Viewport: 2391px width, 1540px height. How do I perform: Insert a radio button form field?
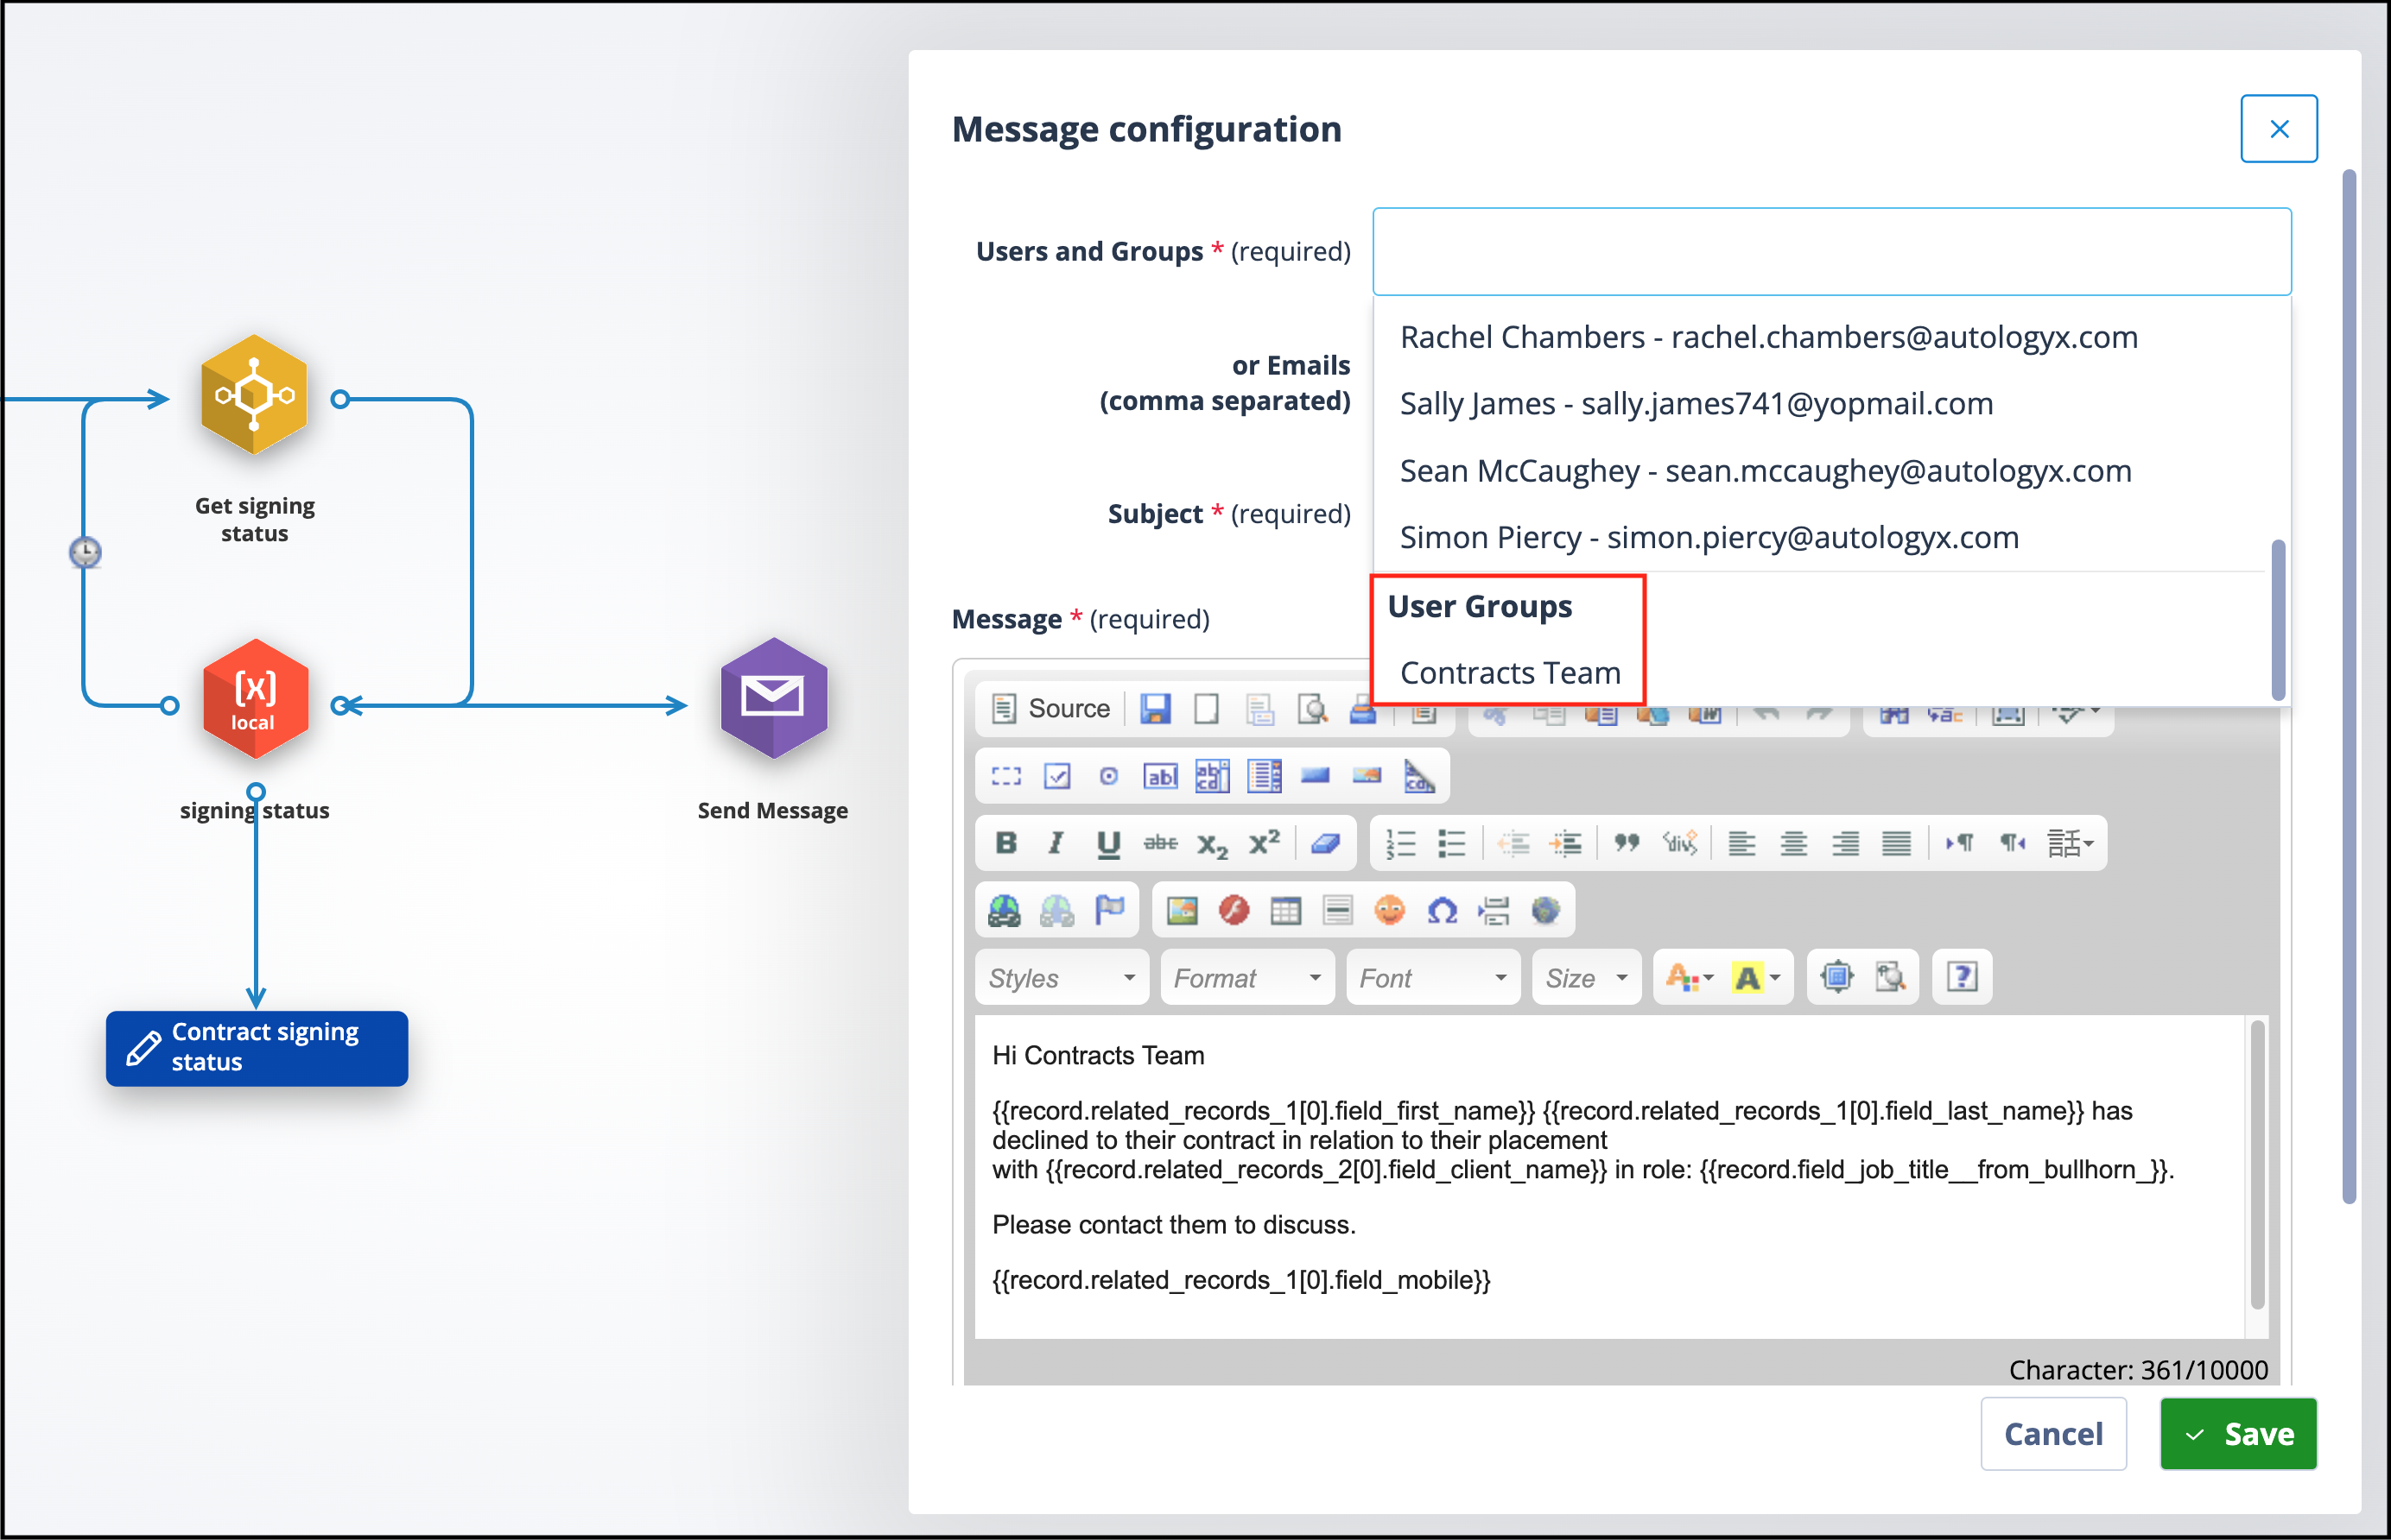(x=1108, y=777)
